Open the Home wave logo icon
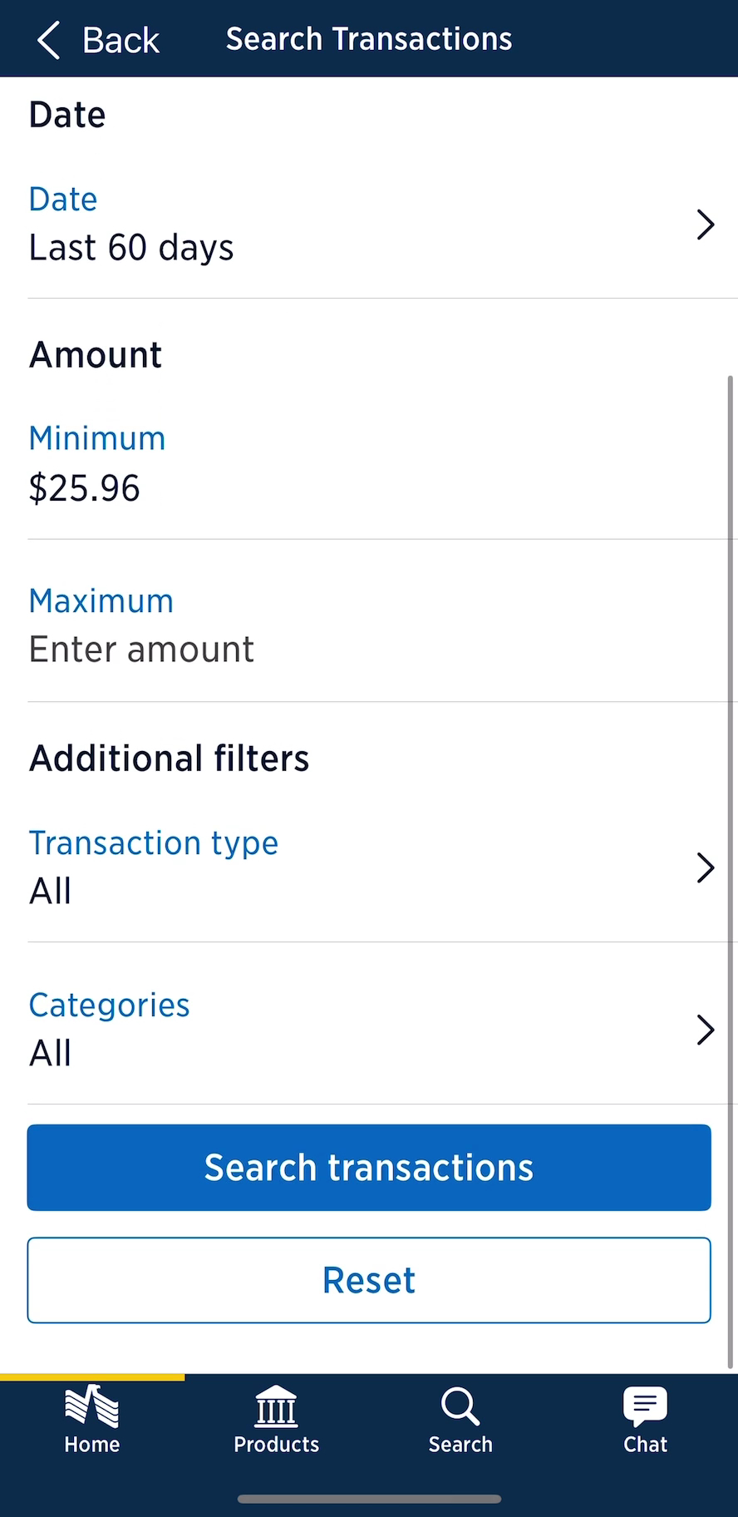 [91, 1407]
